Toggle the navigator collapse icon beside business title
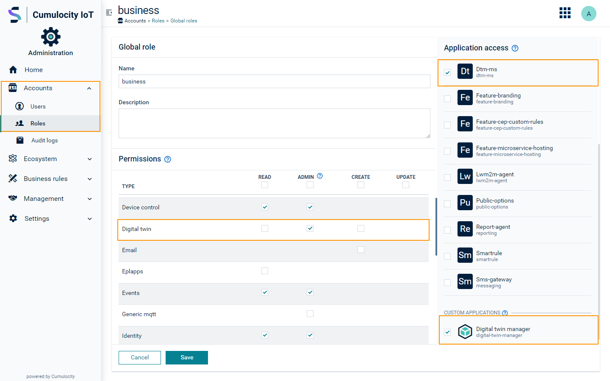The width and height of the screenshot is (610, 381). pos(109,12)
